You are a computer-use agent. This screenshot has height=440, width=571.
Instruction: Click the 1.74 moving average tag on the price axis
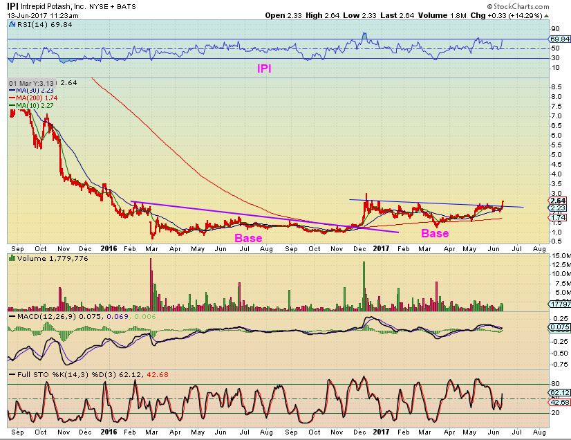[x=558, y=218]
